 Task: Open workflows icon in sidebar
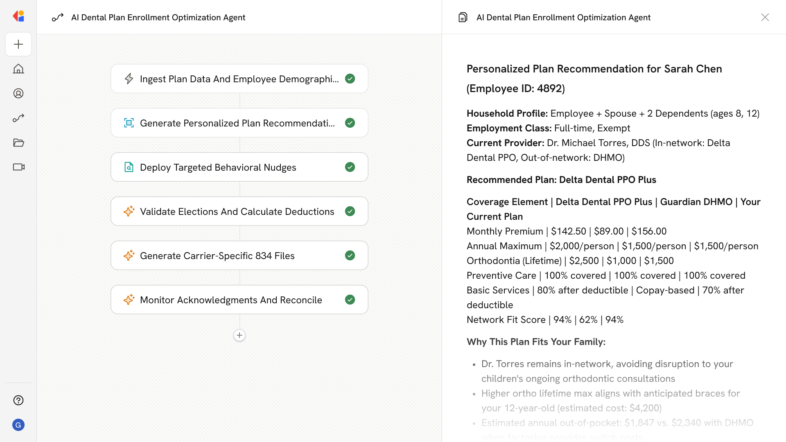click(x=18, y=118)
